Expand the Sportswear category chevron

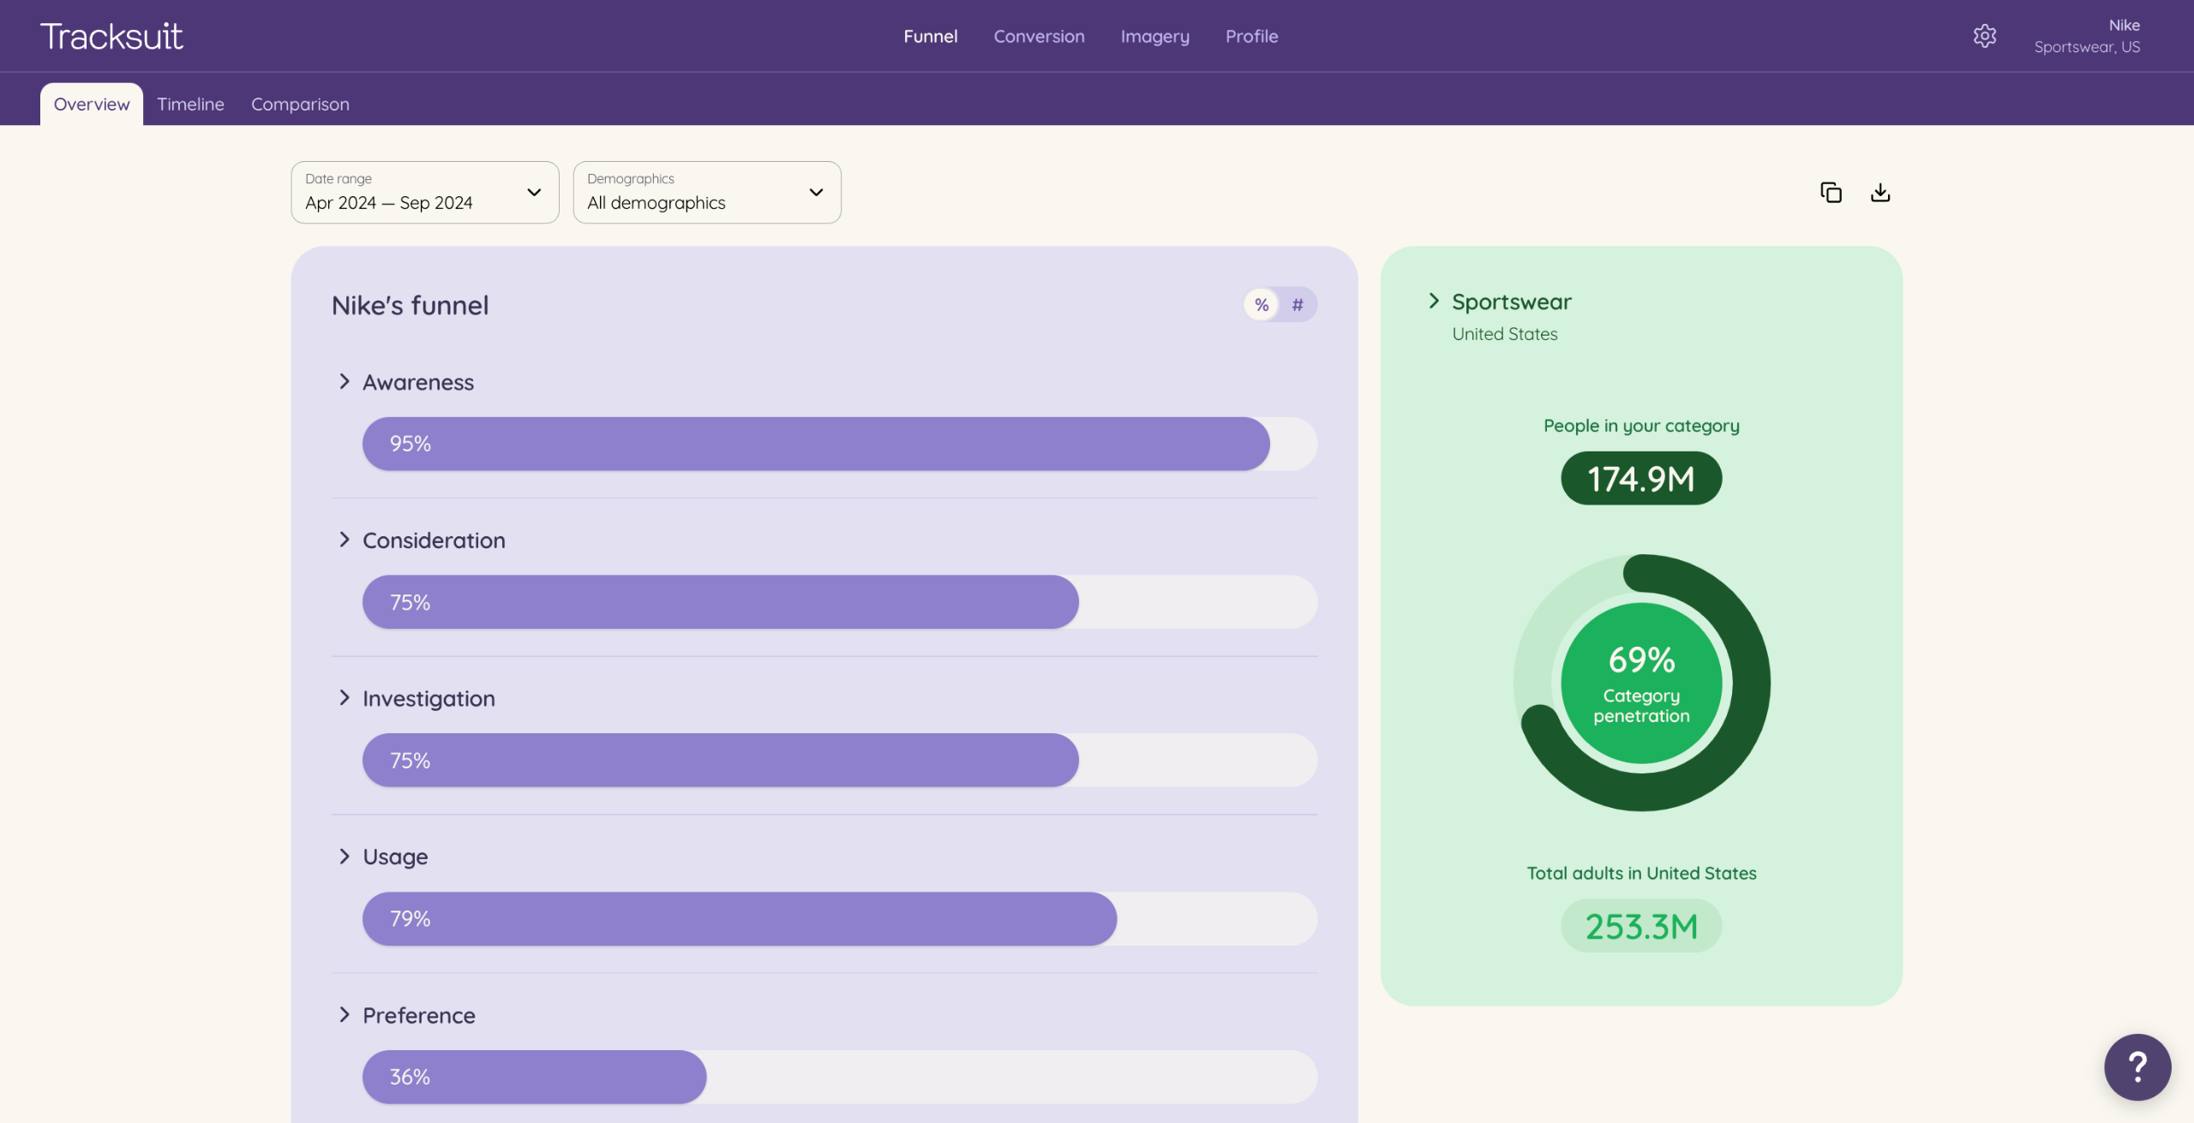(1434, 301)
